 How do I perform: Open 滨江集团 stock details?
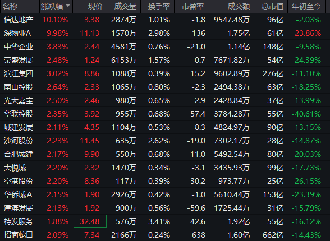click(19, 73)
